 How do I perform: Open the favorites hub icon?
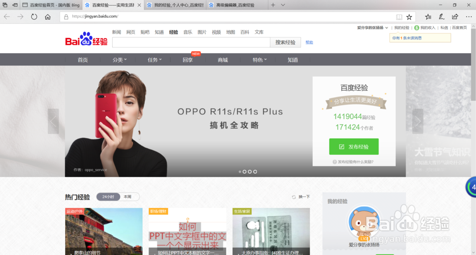(428, 17)
